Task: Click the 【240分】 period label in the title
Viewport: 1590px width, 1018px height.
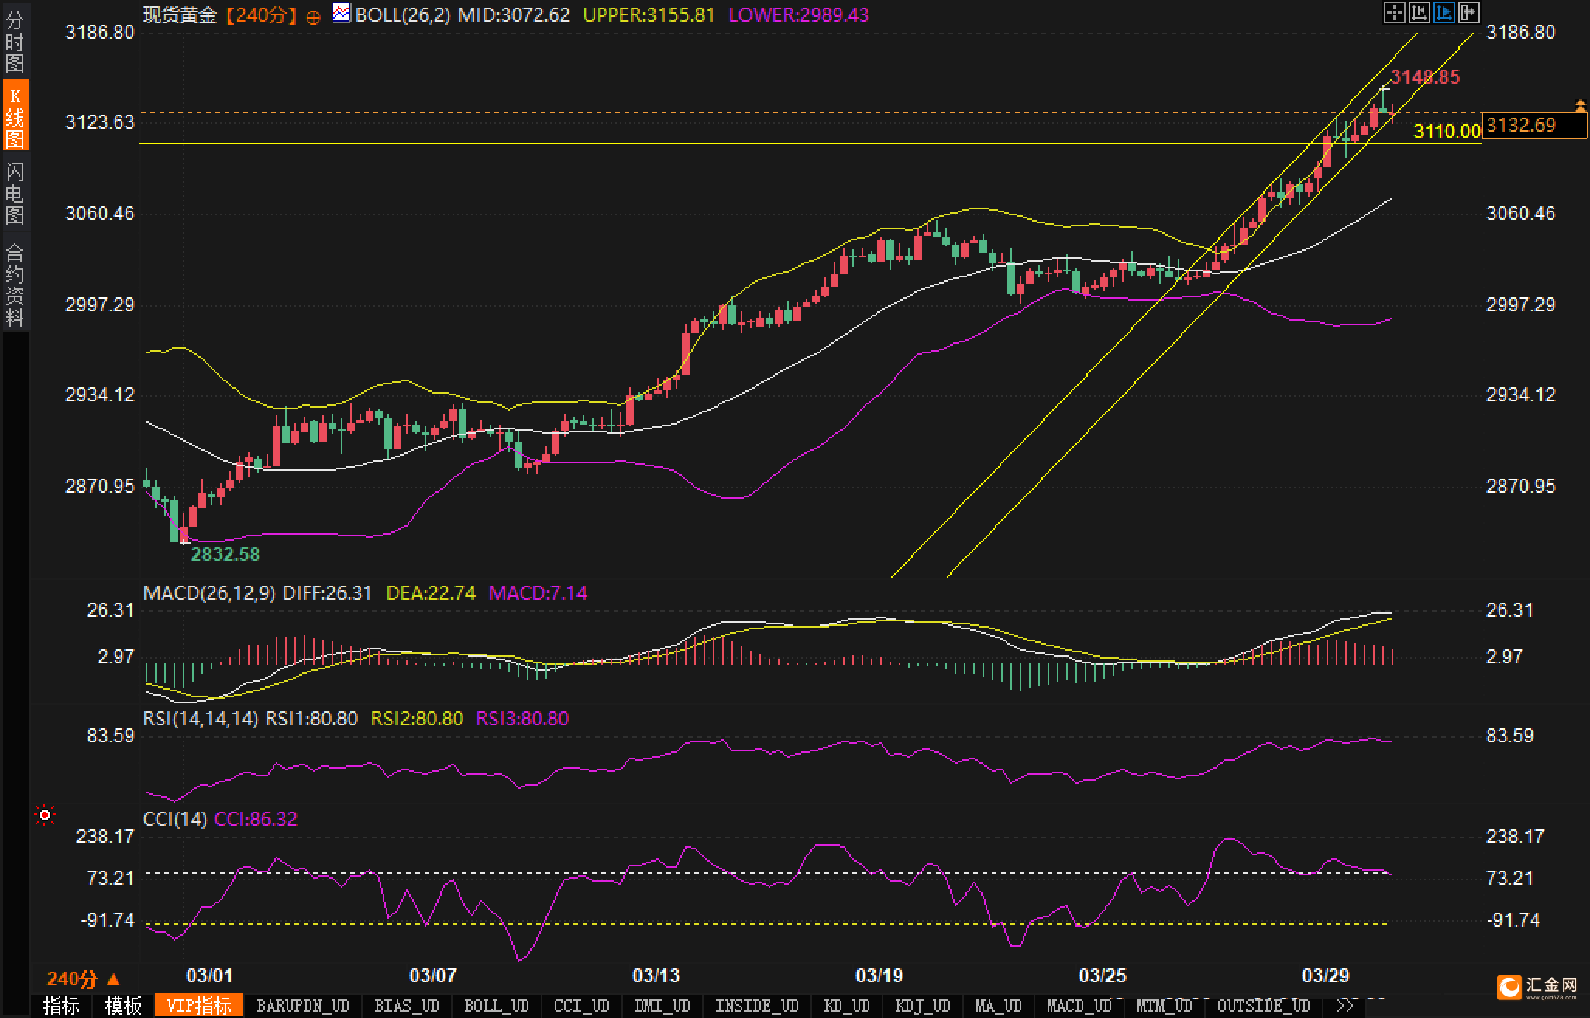Action: tap(261, 15)
